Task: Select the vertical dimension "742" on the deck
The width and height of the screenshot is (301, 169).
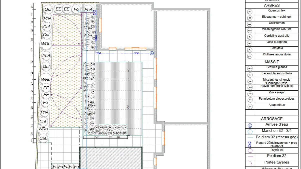Action: pyautogui.click(x=128, y=107)
